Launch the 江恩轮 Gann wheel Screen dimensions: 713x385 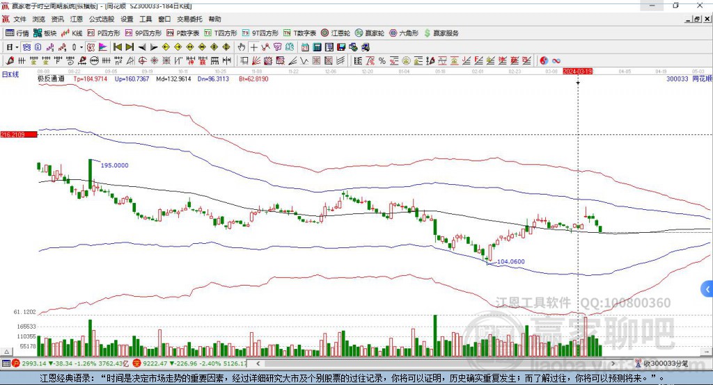(336, 33)
